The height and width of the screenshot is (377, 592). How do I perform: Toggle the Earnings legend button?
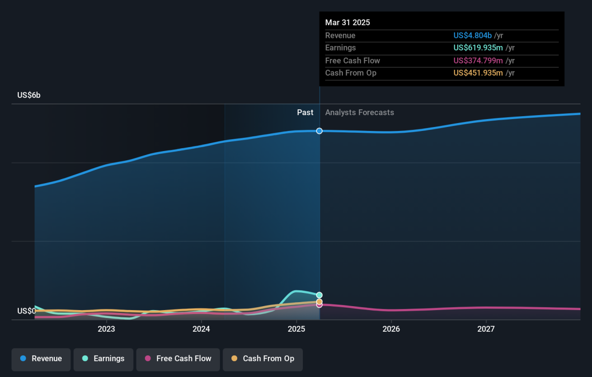pos(103,359)
